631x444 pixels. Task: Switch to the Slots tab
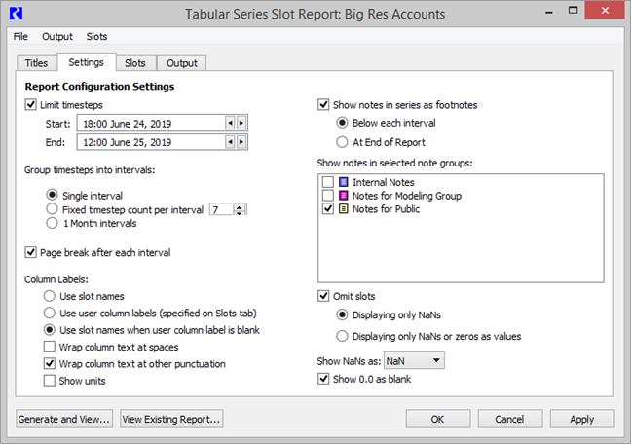click(135, 63)
